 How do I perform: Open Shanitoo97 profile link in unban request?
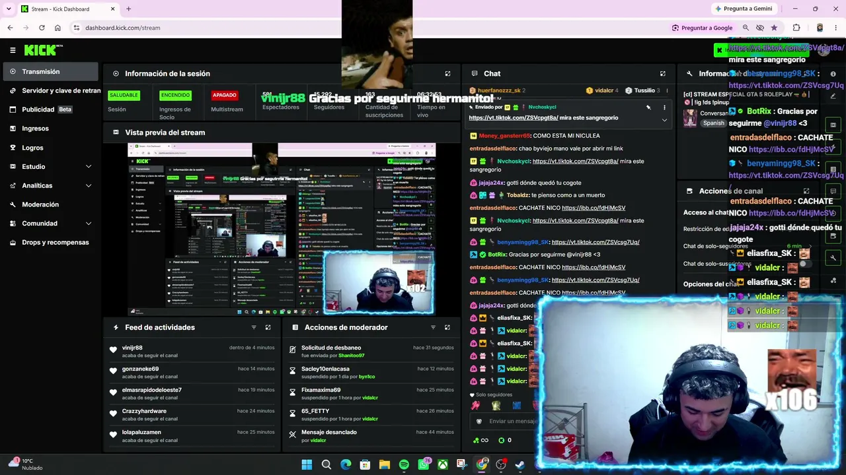[x=351, y=356]
